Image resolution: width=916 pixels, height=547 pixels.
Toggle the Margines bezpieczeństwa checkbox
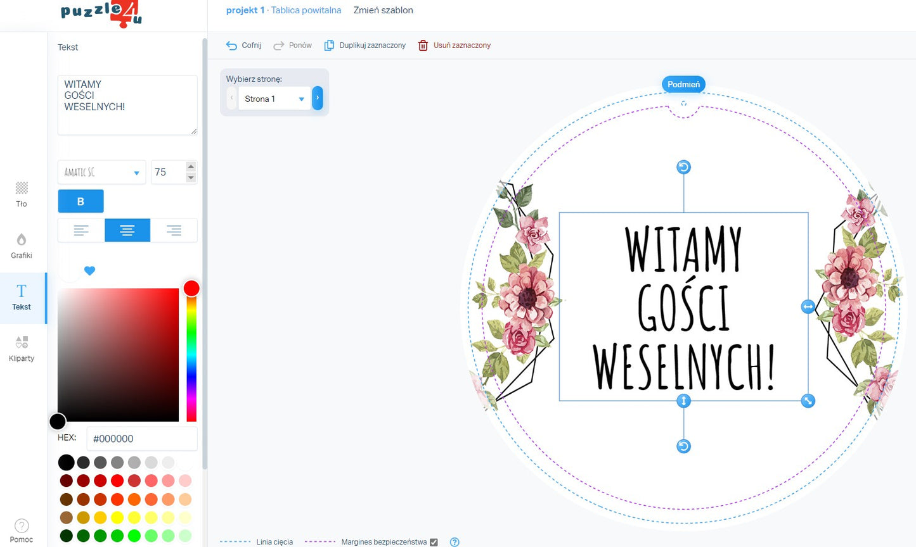tap(434, 542)
